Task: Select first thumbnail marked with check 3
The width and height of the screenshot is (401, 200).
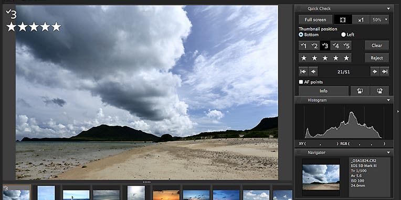Action: (17, 193)
